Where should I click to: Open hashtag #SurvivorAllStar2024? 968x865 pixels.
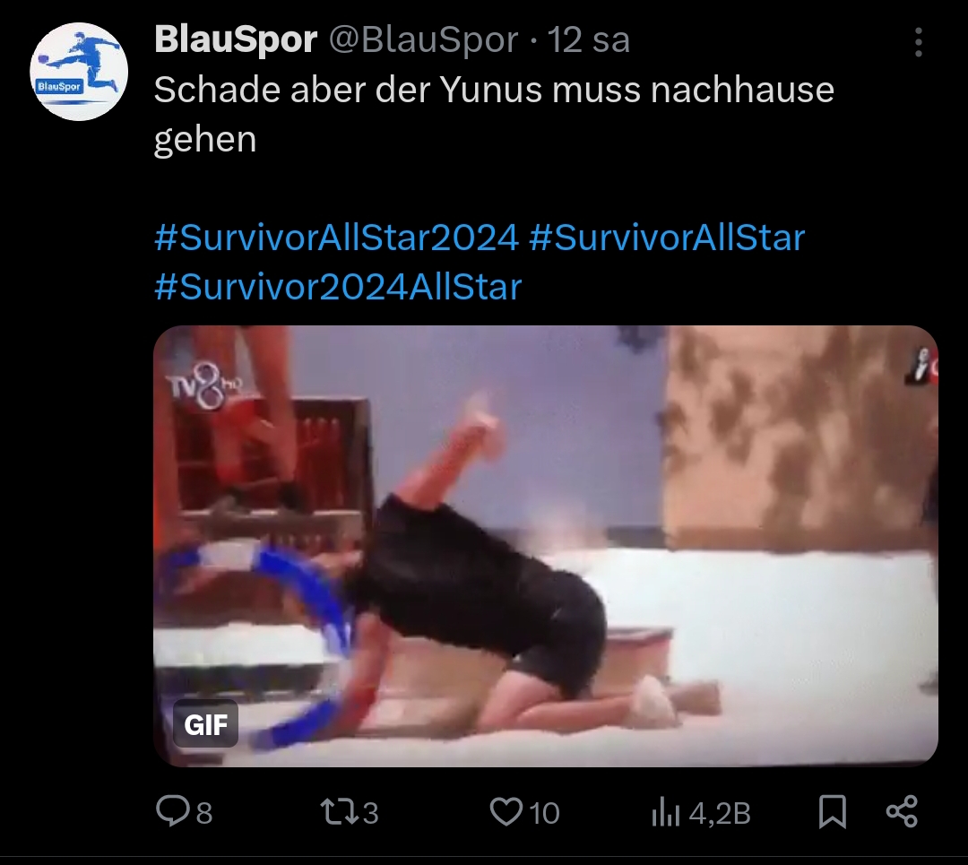point(336,238)
